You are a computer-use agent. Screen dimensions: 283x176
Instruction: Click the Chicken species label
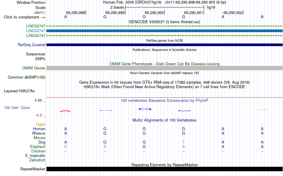38,151
